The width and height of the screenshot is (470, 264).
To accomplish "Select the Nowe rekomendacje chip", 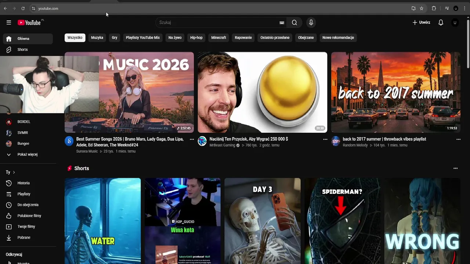I will tap(338, 37).
